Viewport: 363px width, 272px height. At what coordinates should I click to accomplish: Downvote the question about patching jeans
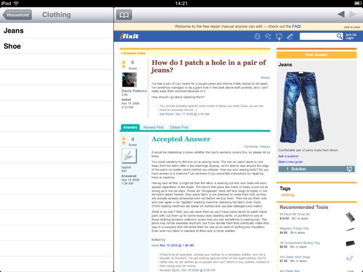[124, 67]
